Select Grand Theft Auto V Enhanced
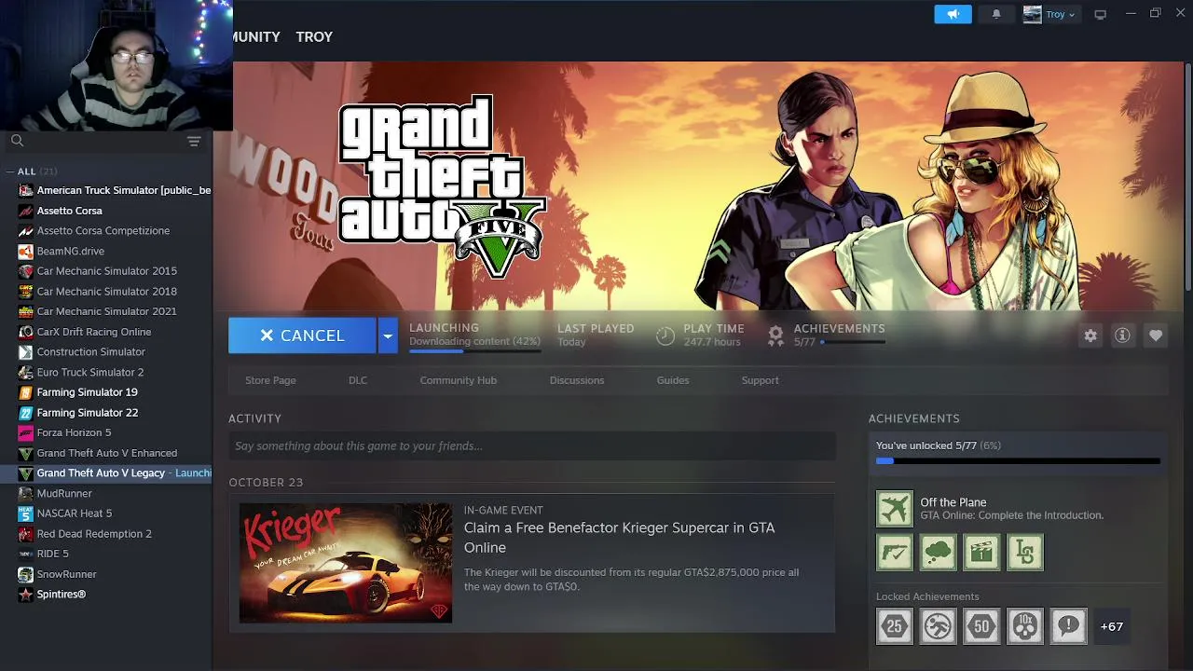The height and width of the screenshot is (671, 1193). [x=106, y=453]
